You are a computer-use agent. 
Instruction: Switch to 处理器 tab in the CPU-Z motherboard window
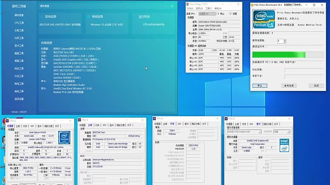pos(82,125)
